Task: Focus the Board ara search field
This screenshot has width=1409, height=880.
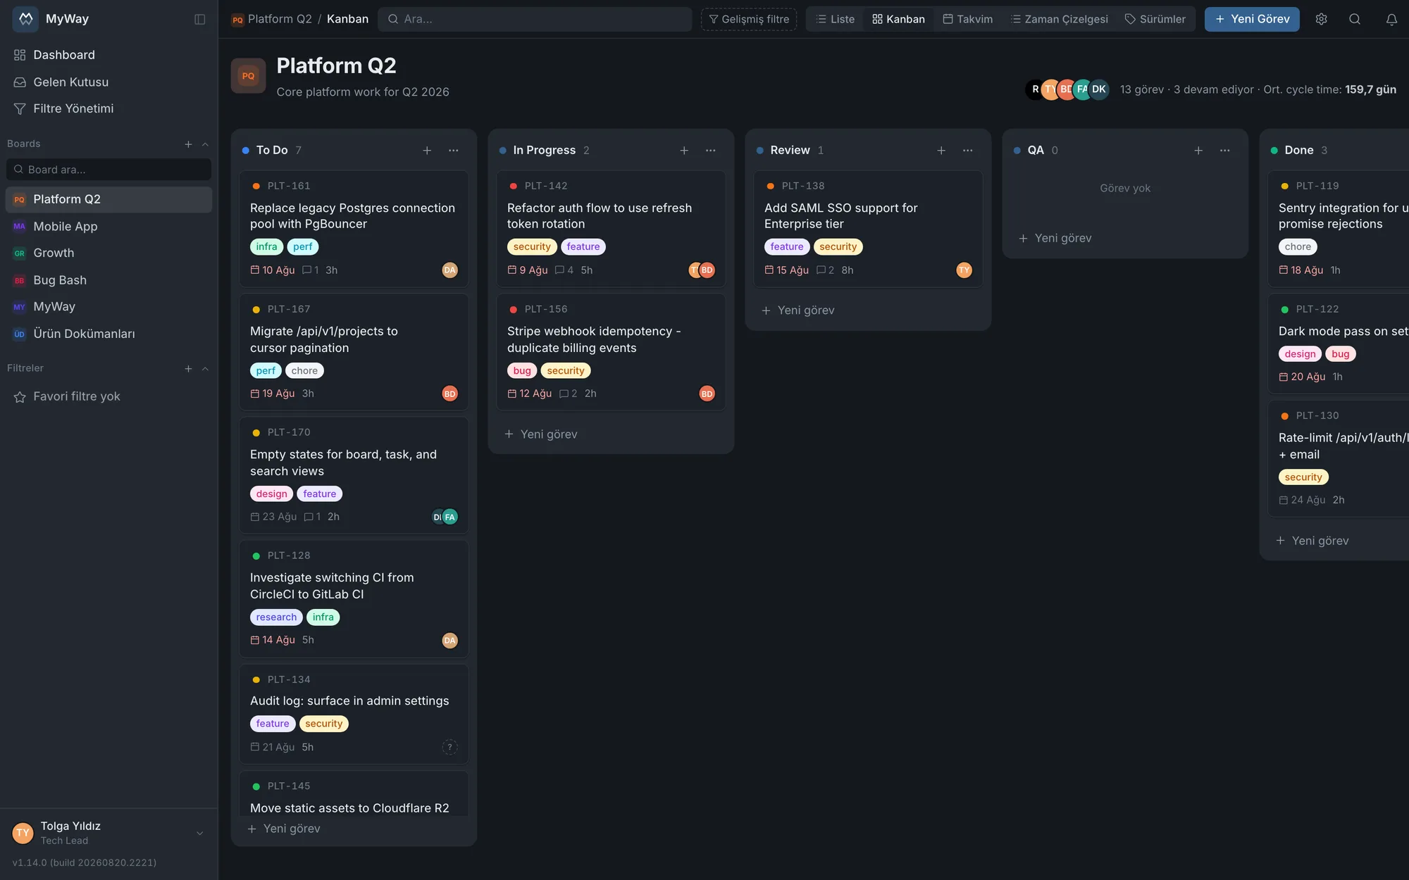Action: (x=108, y=170)
